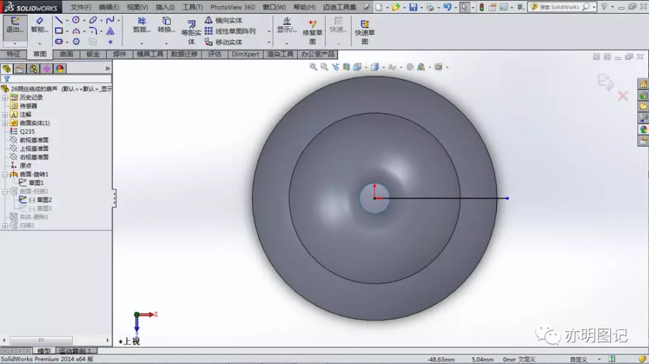Switch to the 钣金 sheet metal tab
The height and width of the screenshot is (364, 649).
(x=93, y=54)
